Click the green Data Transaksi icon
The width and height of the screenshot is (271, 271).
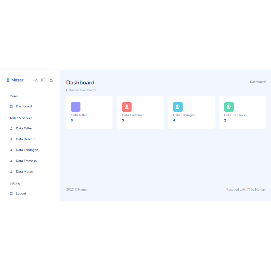coord(229,107)
